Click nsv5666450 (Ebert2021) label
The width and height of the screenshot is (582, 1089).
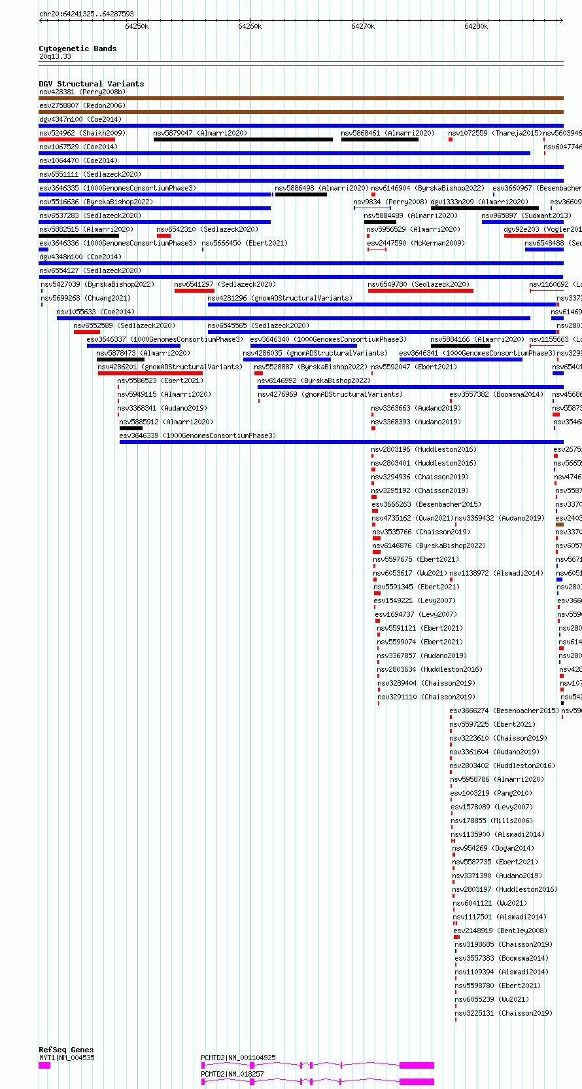click(x=244, y=243)
